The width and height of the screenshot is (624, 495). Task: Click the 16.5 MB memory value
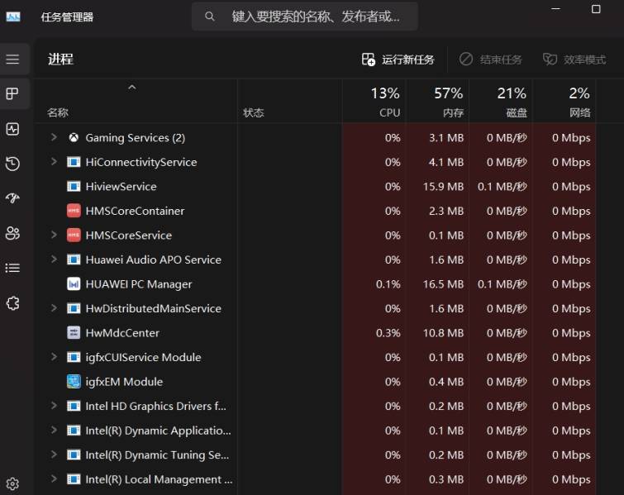pyautogui.click(x=443, y=284)
